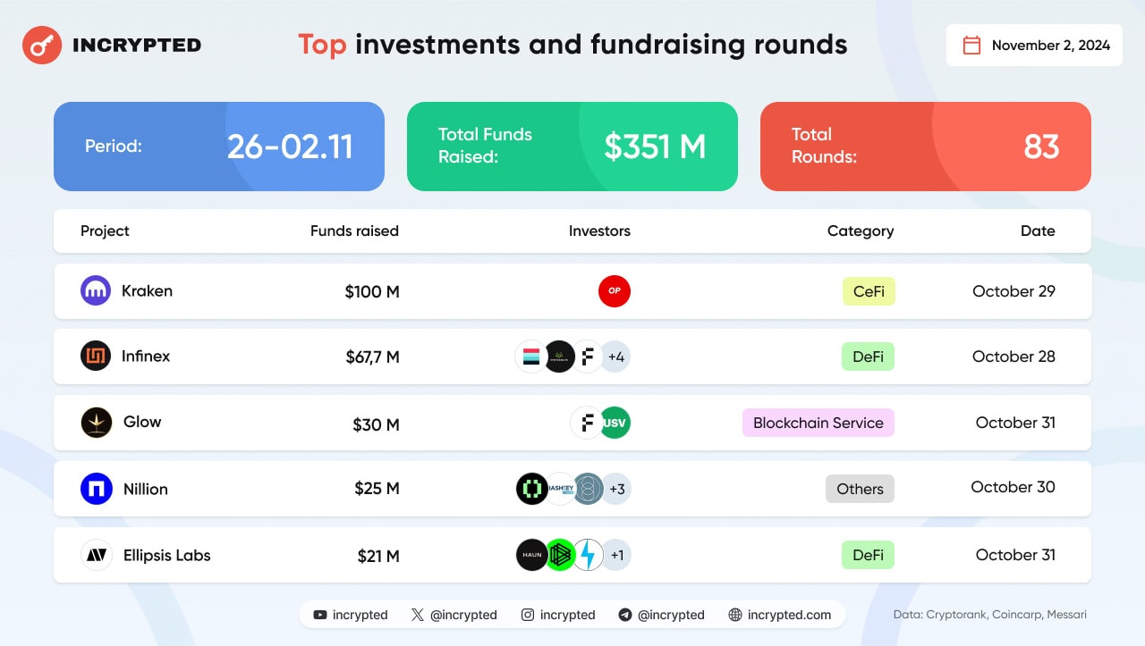Click the Category column header

pos(861,231)
